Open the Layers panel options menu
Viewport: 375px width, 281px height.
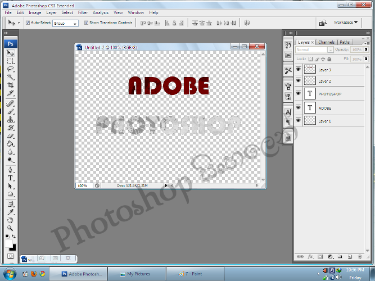pyautogui.click(x=367, y=43)
